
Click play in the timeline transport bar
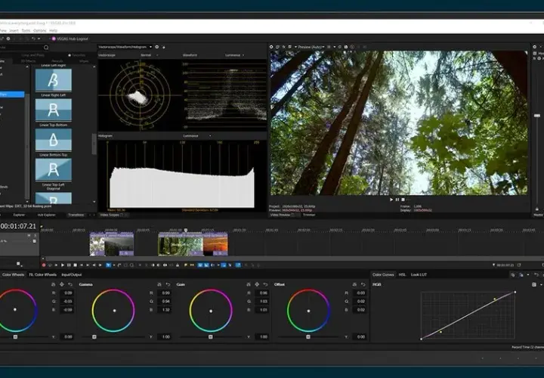[x=63, y=265]
